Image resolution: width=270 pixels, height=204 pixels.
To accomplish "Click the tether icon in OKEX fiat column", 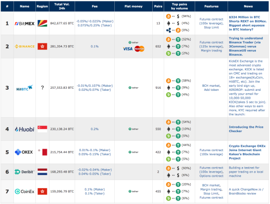I will tap(133, 152).
